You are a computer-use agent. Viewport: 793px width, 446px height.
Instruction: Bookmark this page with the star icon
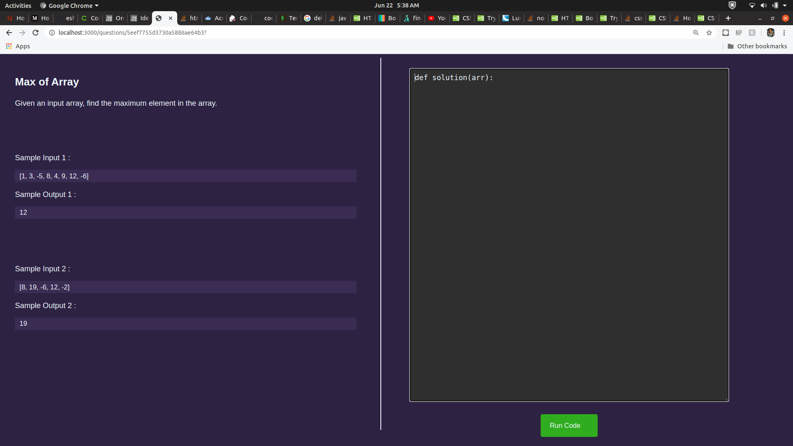pyautogui.click(x=709, y=33)
